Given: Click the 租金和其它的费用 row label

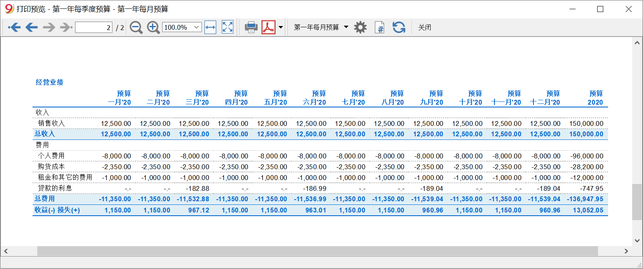Looking at the screenshot, I should coord(65,177).
